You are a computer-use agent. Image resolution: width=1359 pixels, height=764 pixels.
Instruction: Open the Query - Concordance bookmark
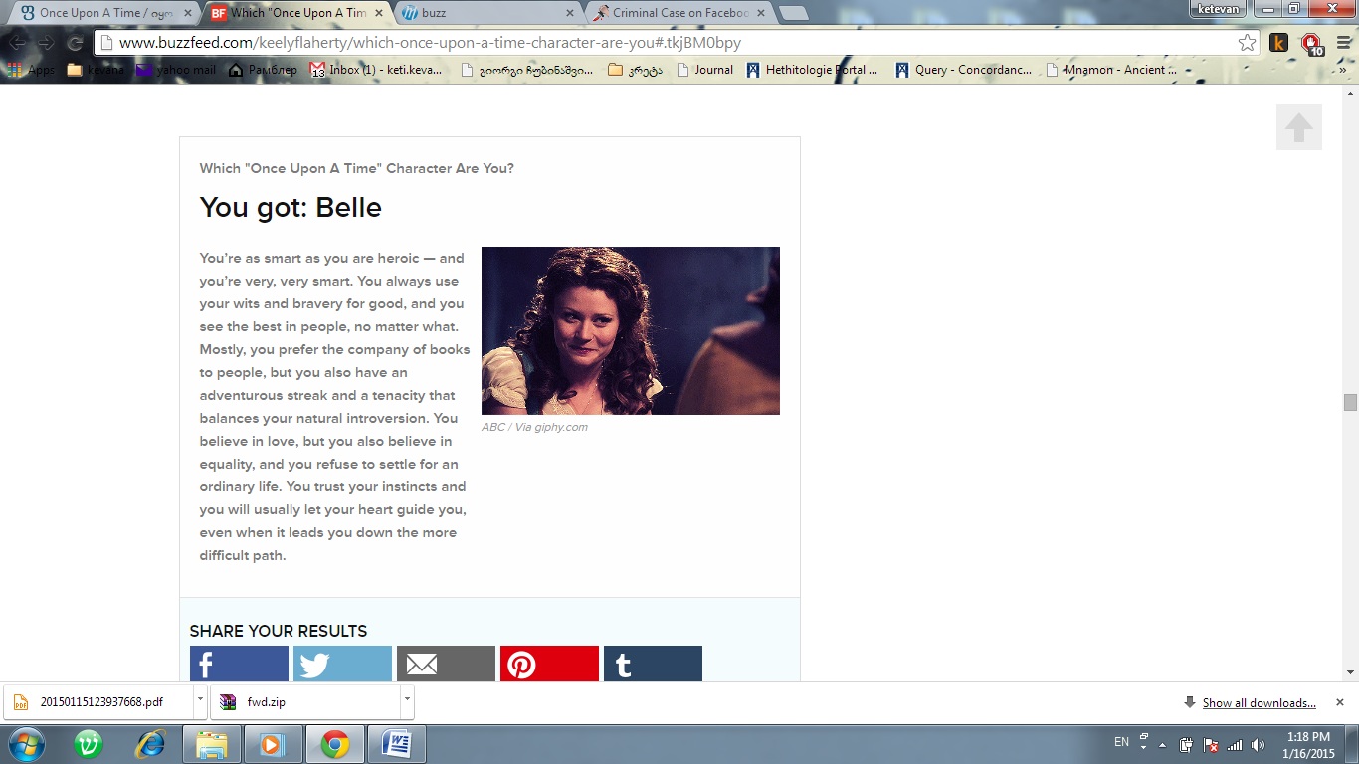[963, 70]
